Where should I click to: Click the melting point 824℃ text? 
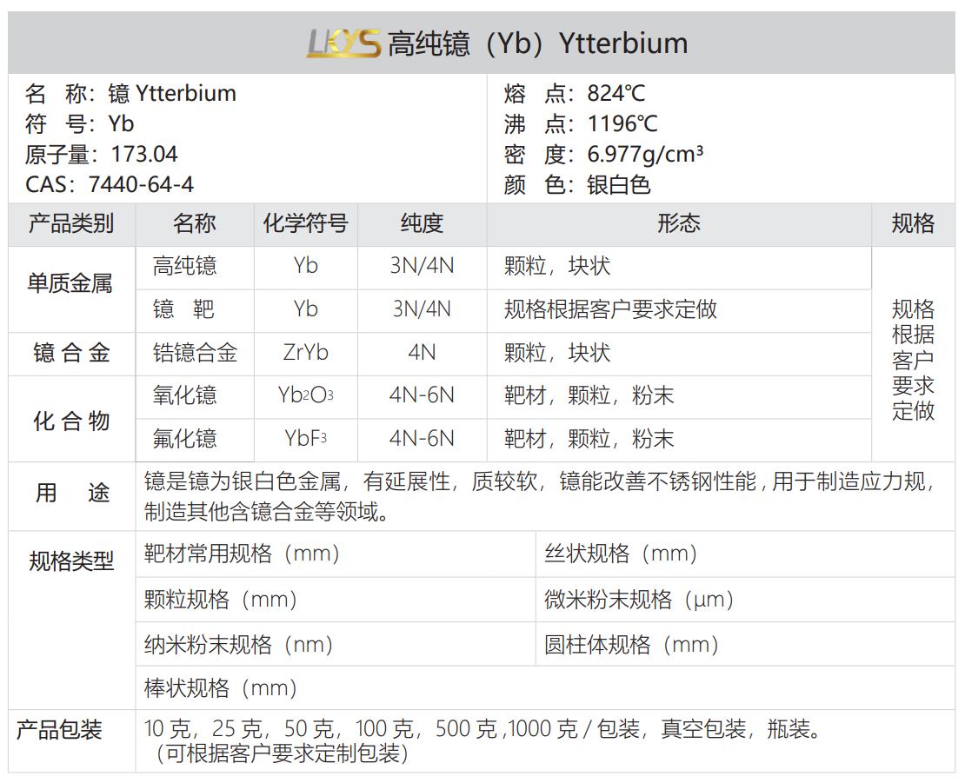[616, 94]
